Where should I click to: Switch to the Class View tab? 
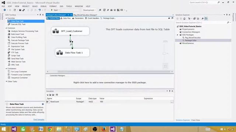[x=195, y=120]
